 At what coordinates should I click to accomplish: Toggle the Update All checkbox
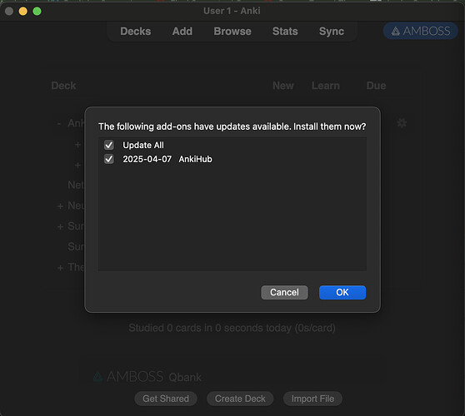coord(109,145)
